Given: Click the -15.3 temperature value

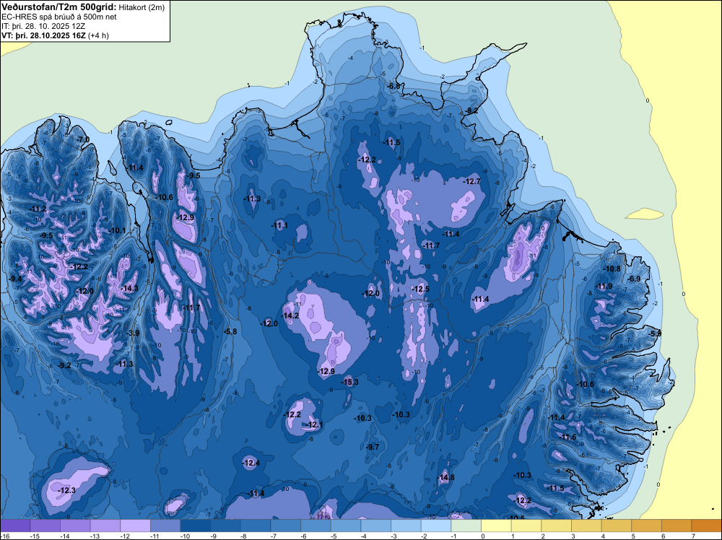Looking at the screenshot, I should [x=350, y=382].
